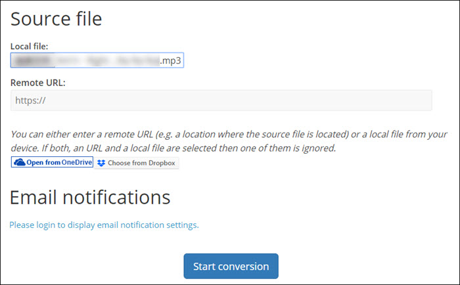Click the 'Remote URL:' label
This screenshot has height=285, width=460.
[38, 83]
